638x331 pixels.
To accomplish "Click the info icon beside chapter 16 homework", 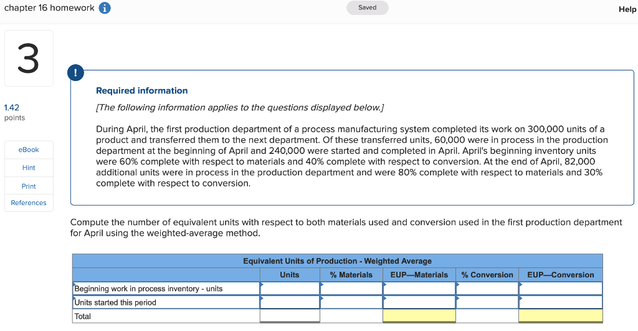I will [x=105, y=8].
